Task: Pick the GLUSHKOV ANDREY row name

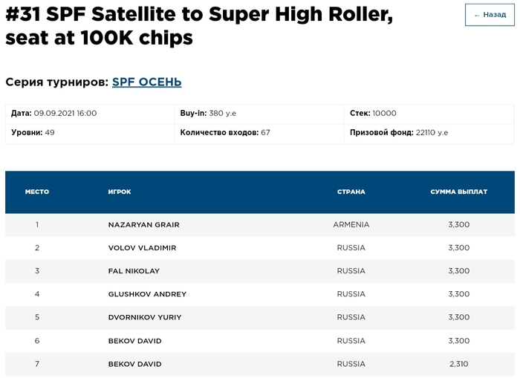Action: [x=147, y=294]
